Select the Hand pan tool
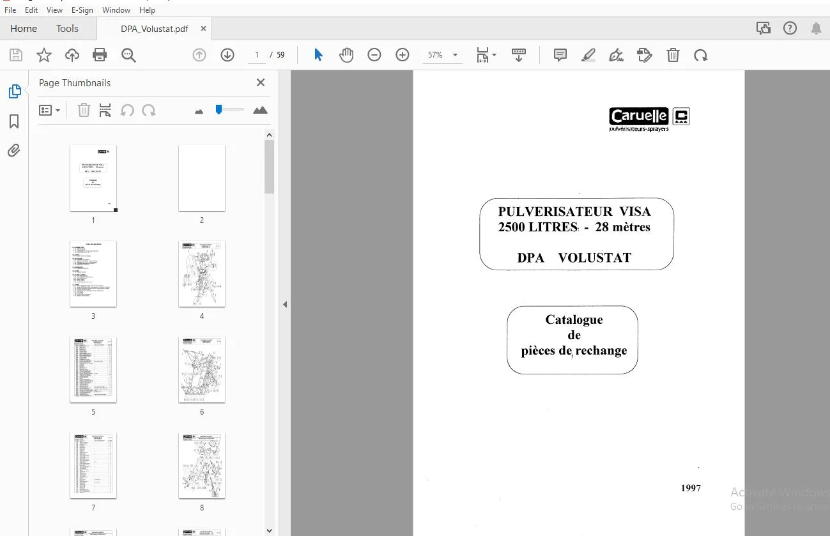Image resolution: width=830 pixels, height=536 pixels. point(346,55)
